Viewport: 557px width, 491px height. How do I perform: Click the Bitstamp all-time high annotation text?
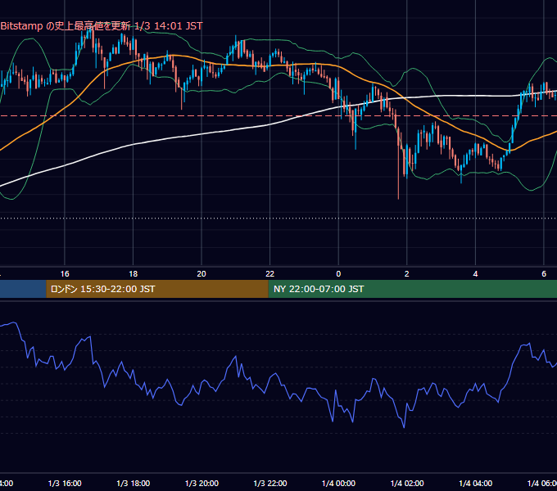point(102,26)
